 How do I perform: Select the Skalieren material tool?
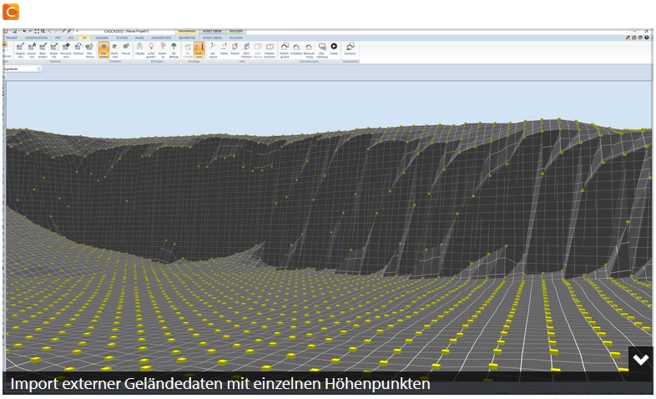click(x=54, y=50)
